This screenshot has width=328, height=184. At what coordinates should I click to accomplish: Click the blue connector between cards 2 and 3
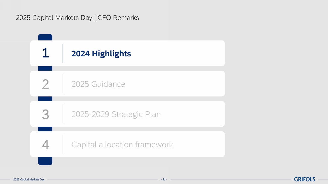(x=45, y=99)
